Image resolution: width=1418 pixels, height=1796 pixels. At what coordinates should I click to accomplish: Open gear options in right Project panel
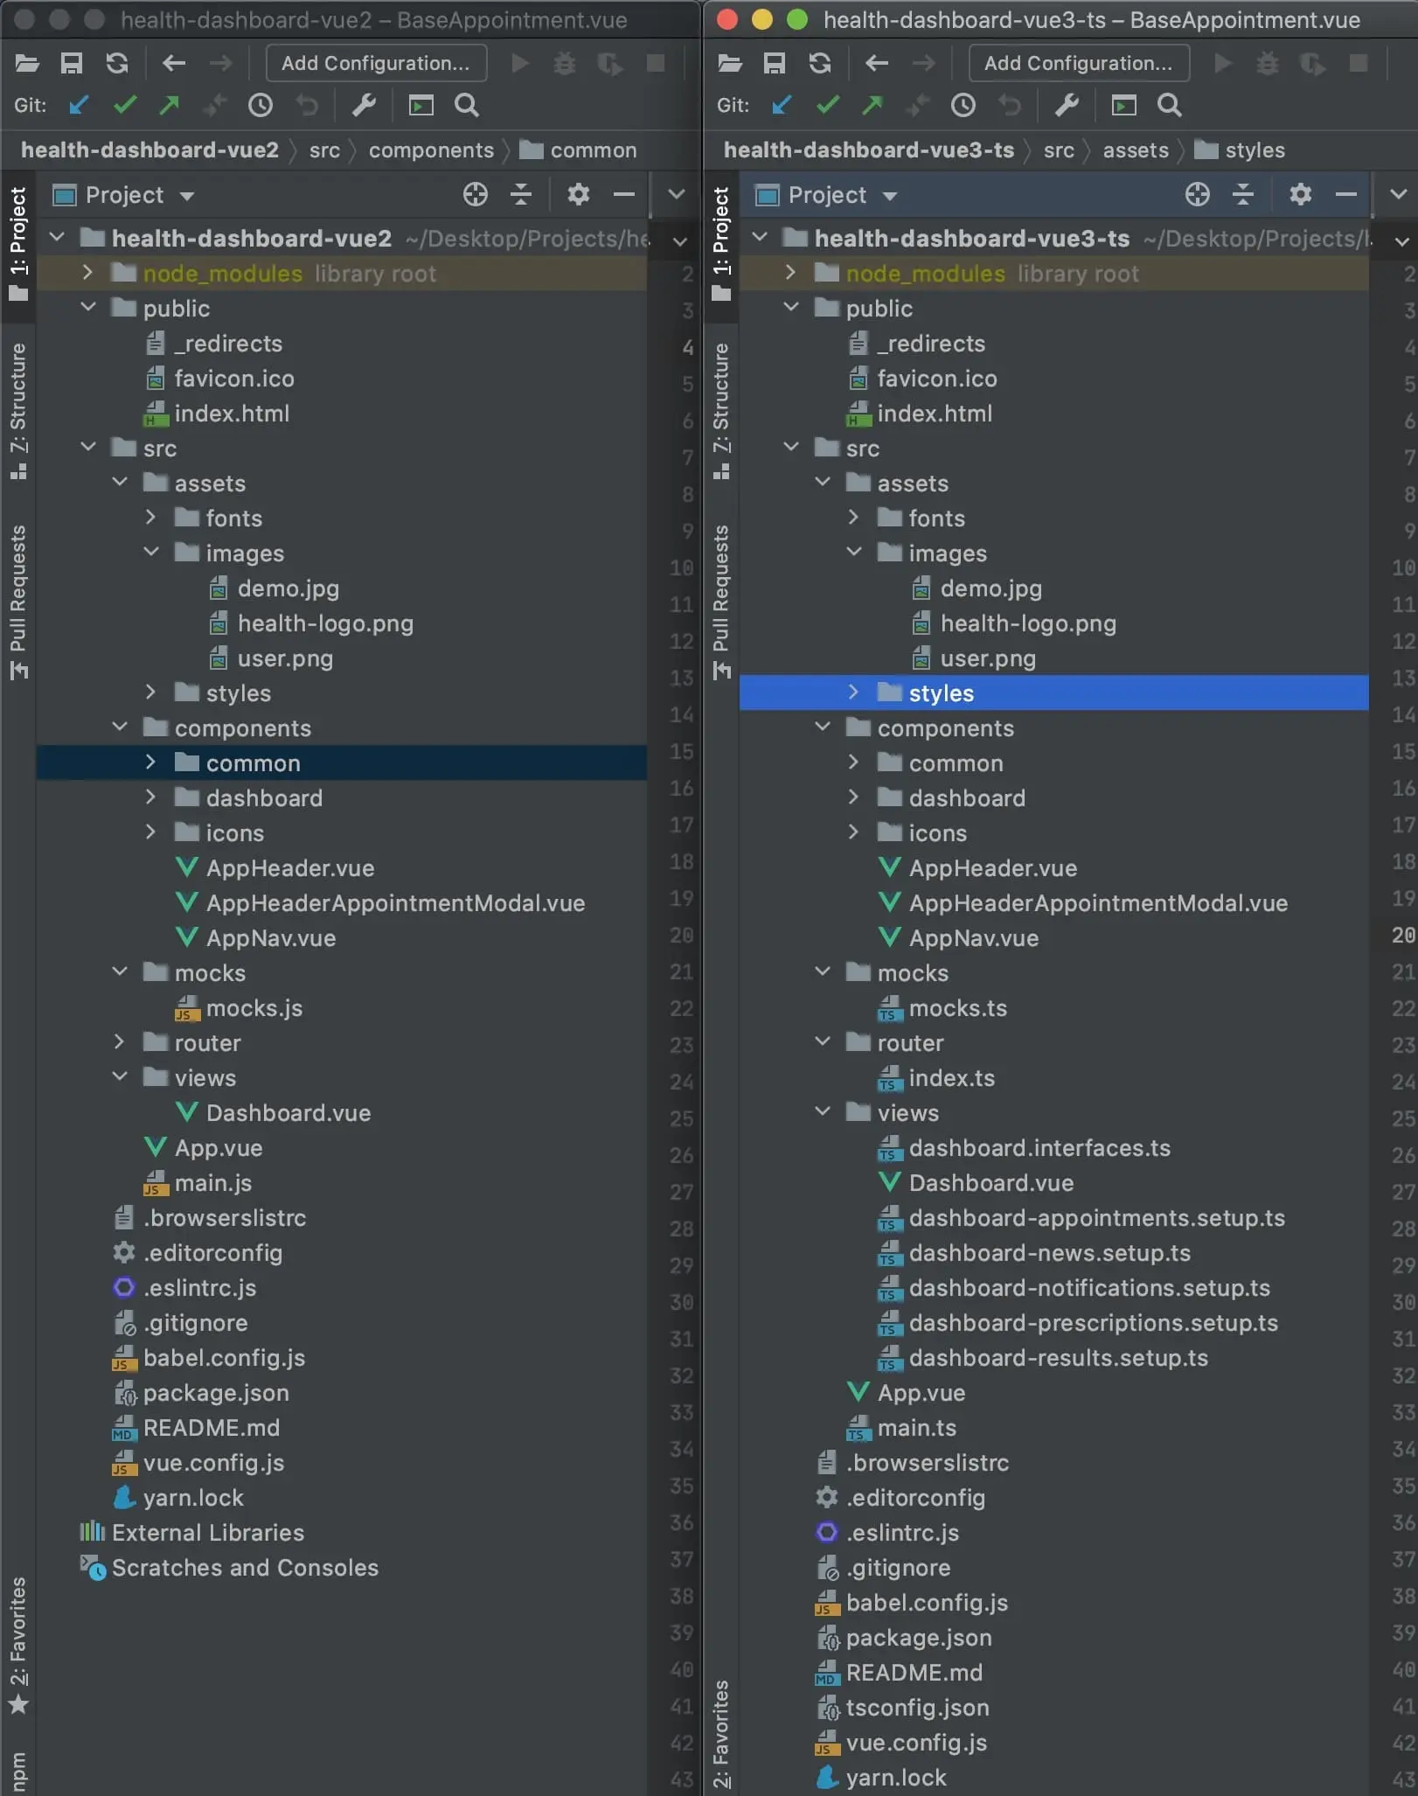pyautogui.click(x=1300, y=194)
